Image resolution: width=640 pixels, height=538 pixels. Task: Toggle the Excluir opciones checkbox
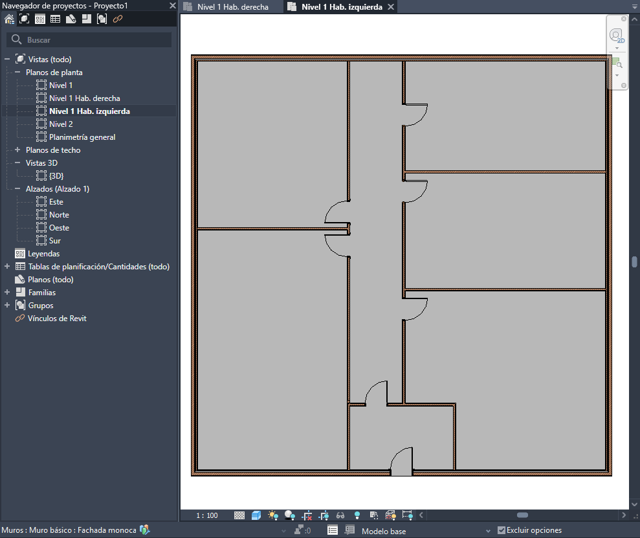click(x=502, y=530)
